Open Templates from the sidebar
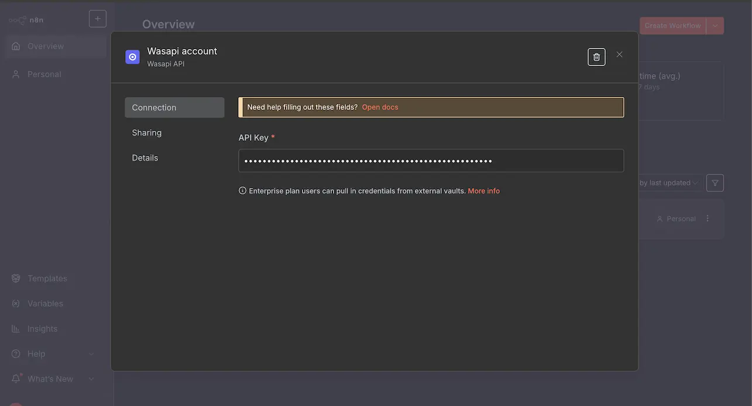This screenshot has height=406, width=752. tap(56, 279)
